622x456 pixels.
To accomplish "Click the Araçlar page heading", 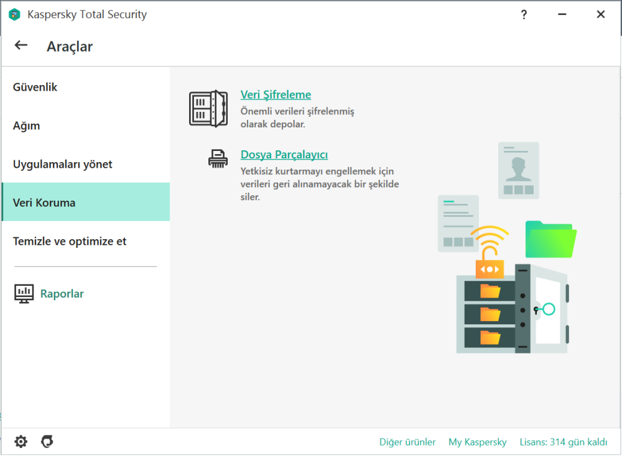I will click(70, 47).
